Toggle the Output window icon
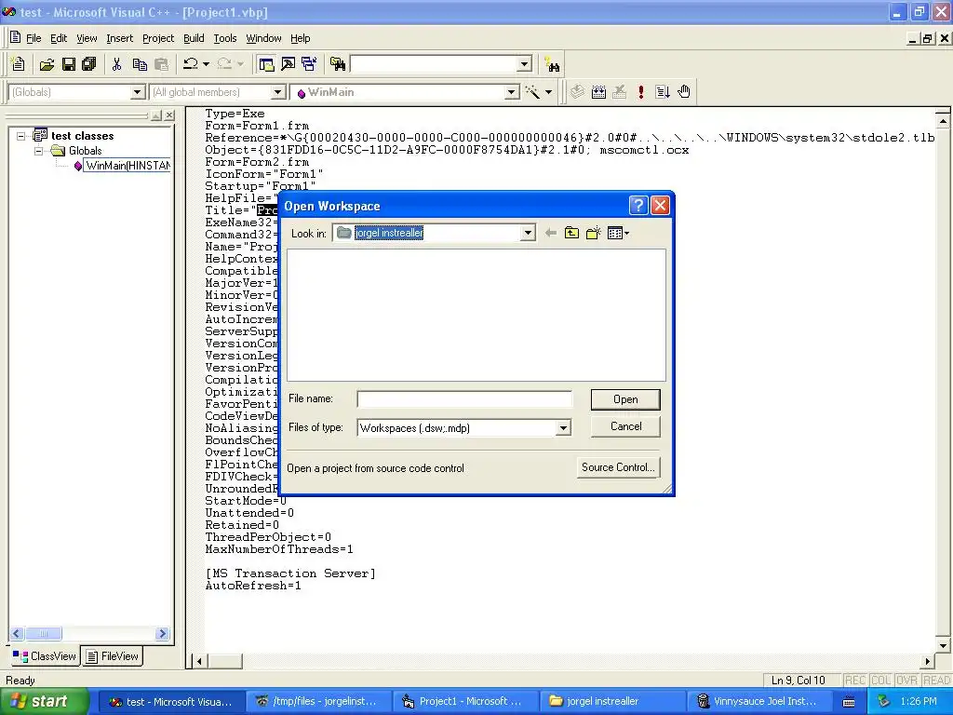 288,64
